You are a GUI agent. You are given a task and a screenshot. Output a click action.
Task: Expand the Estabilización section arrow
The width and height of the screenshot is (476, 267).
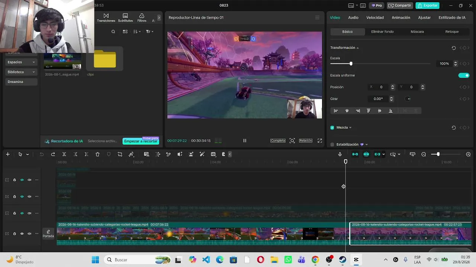click(x=367, y=145)
